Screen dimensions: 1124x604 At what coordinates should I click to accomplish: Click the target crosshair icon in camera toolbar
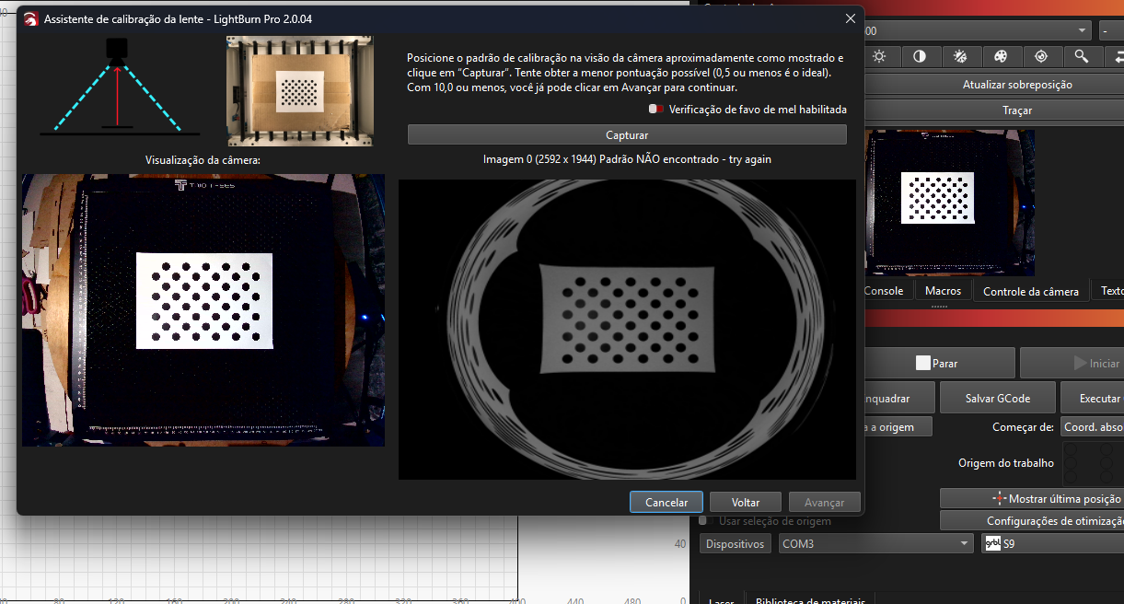(1041, 56)
